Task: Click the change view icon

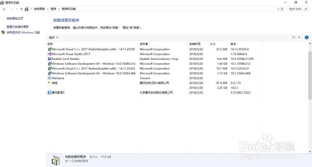Action: click(x=294, y=37)
